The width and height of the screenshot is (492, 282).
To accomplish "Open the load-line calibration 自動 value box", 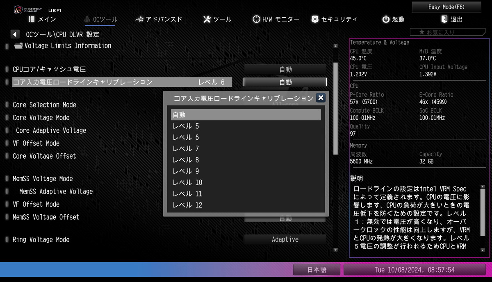I will click(x=285, y=82).
